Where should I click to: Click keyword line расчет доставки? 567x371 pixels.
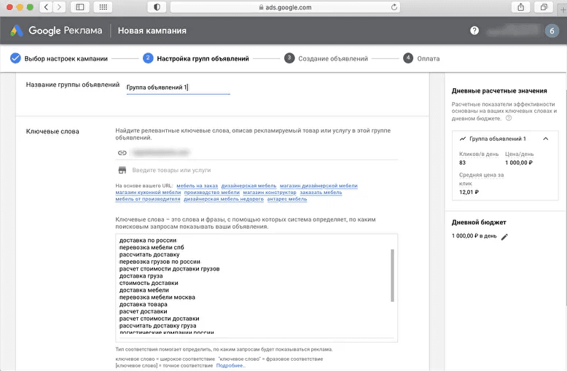(x=143, y=311)
